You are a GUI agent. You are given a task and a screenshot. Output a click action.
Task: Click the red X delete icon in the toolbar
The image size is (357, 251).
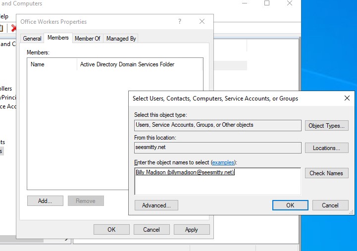pyautogui.click(x=14, y=28)
